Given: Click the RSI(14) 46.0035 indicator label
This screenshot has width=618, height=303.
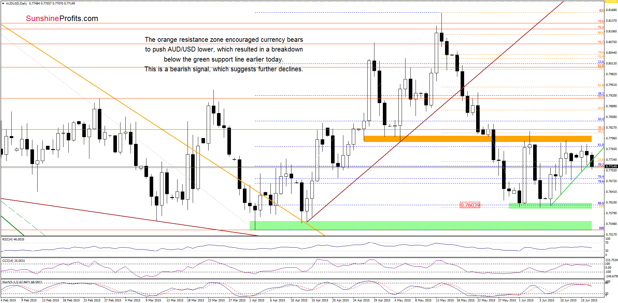Looking at the screenshot, I should point(13,239).
